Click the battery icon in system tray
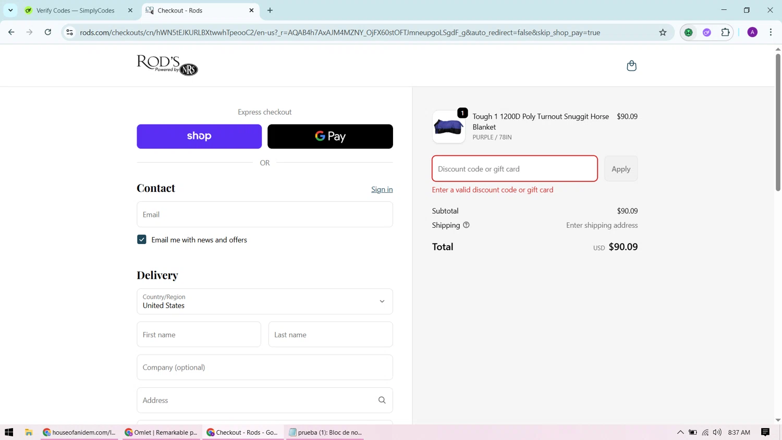Screen dimensions: 782x440 693,432
